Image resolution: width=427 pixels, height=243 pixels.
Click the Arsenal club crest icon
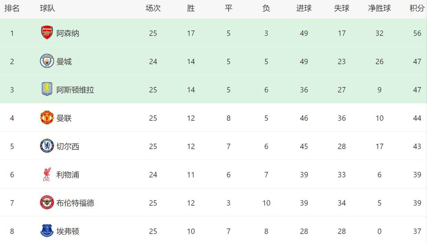click(x=47, y=33)
